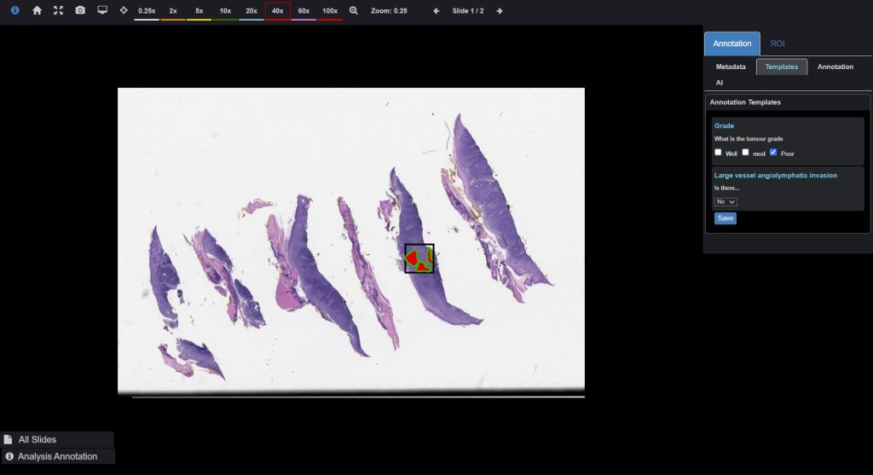Screen dimensions: 873x475
Task: Go to next slide arrow
Action: pyautogui.click(x=500, y=10)
